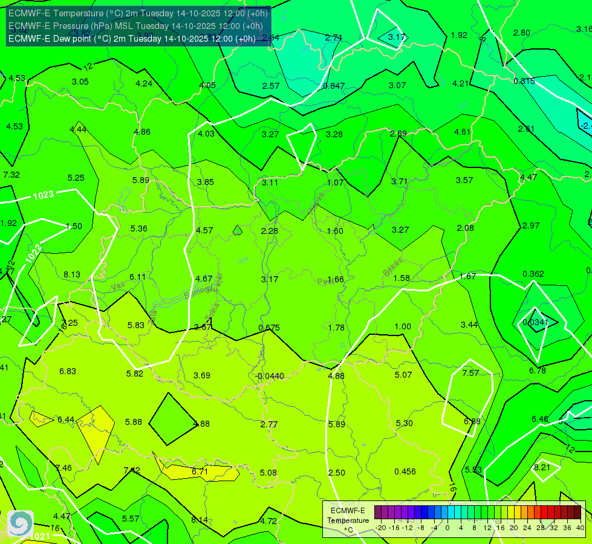
Task: Click the dew point value 5.07
Action: point(403,375)
